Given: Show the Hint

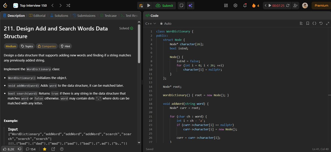Looking at the screenshot, I should pyautogui.click(x=66, y=46).
